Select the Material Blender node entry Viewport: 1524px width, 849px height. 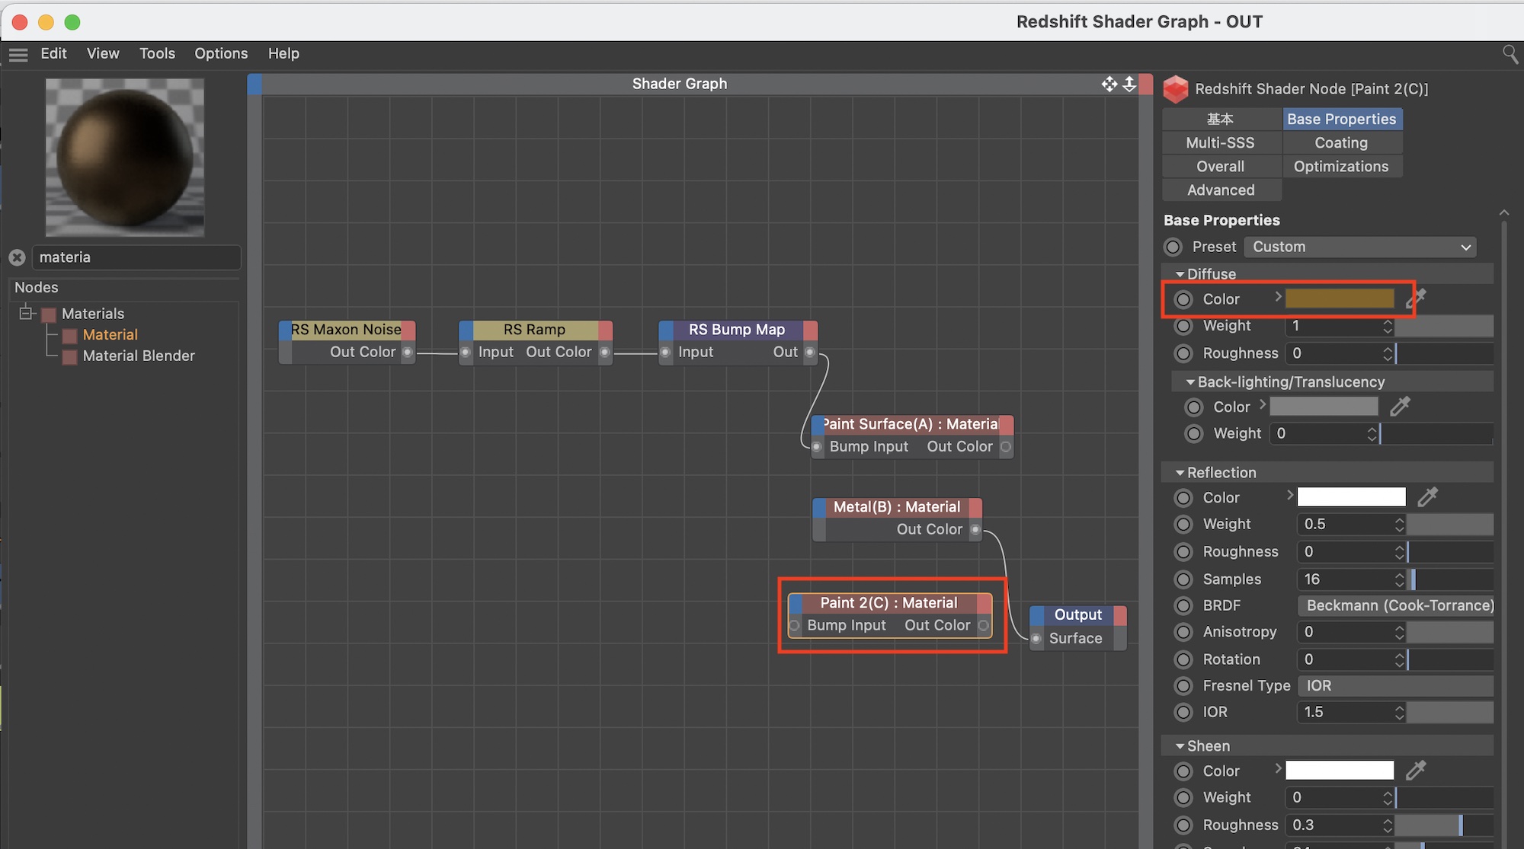(x=139, y=356)
